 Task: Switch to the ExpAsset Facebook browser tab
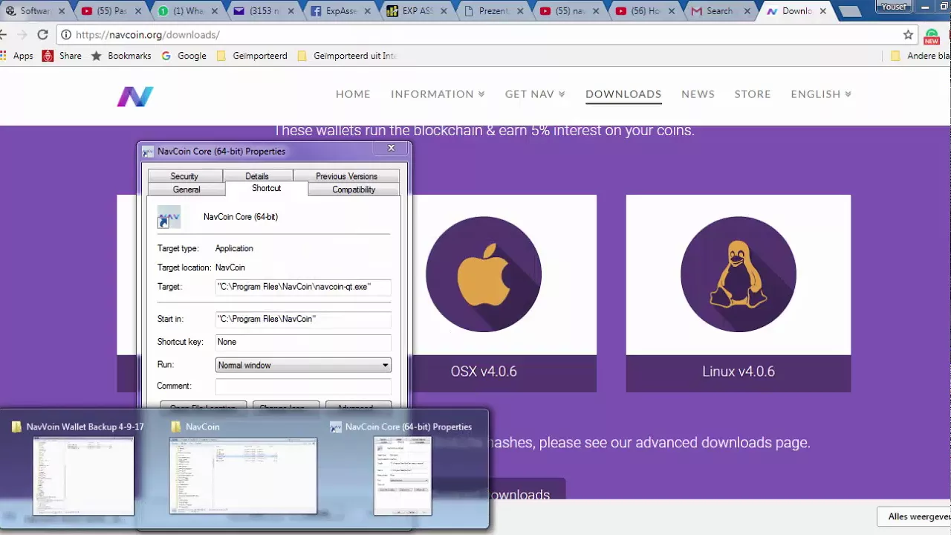click(340, 11)
